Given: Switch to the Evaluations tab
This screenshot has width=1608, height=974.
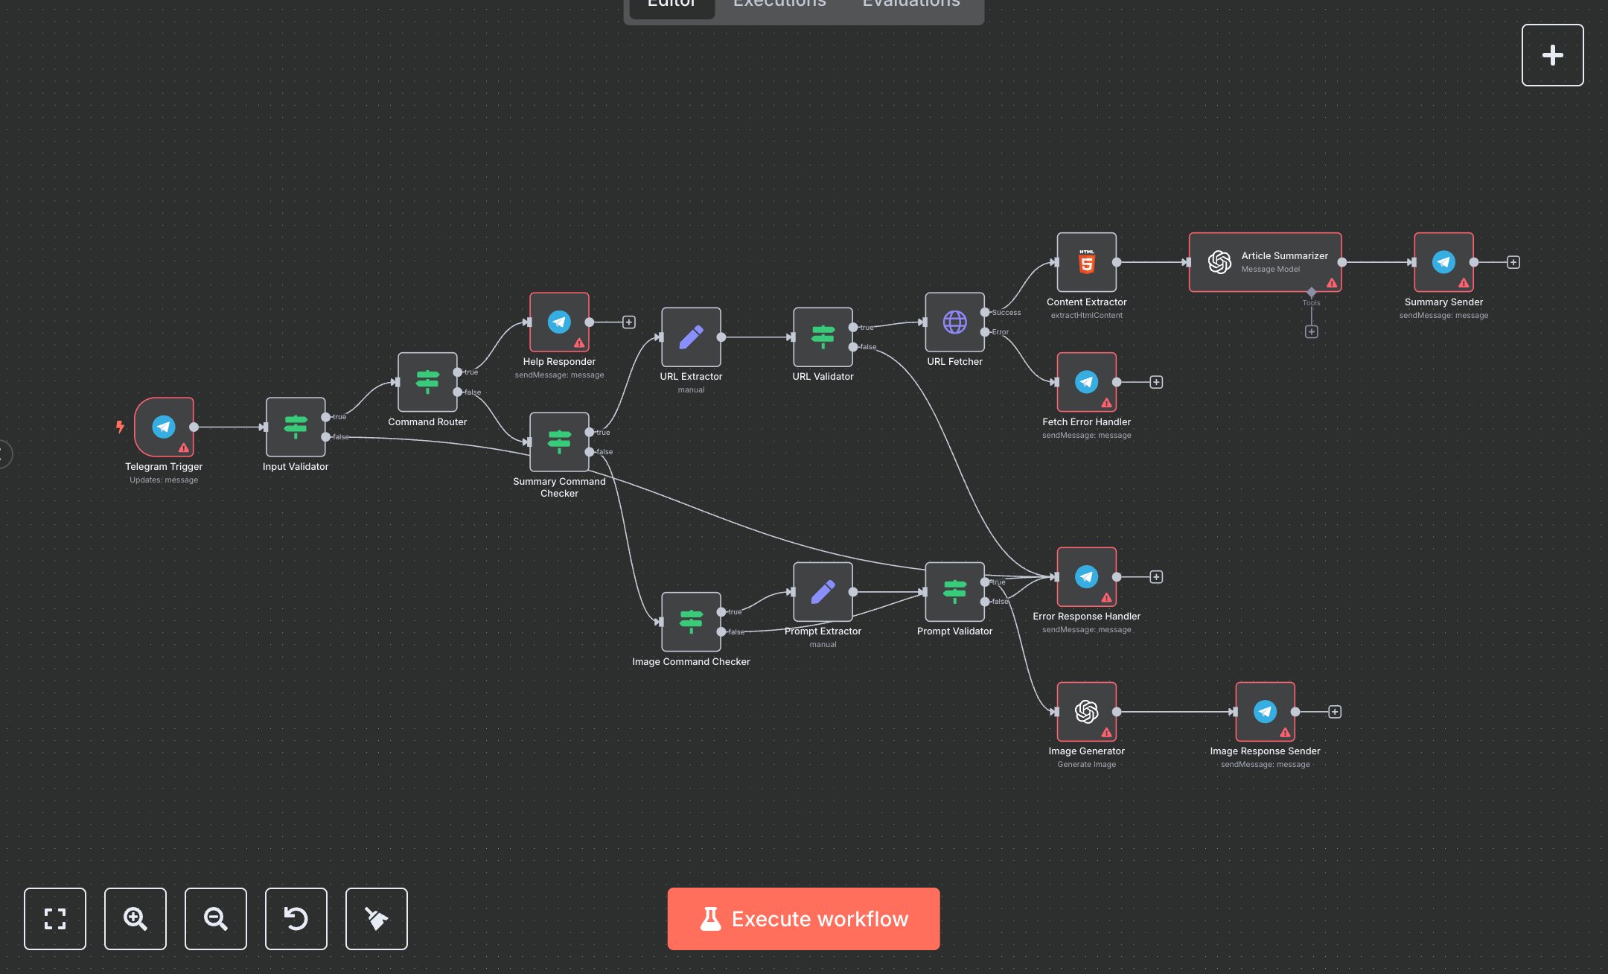Looking at the screenshot, I should pos(911,4).
